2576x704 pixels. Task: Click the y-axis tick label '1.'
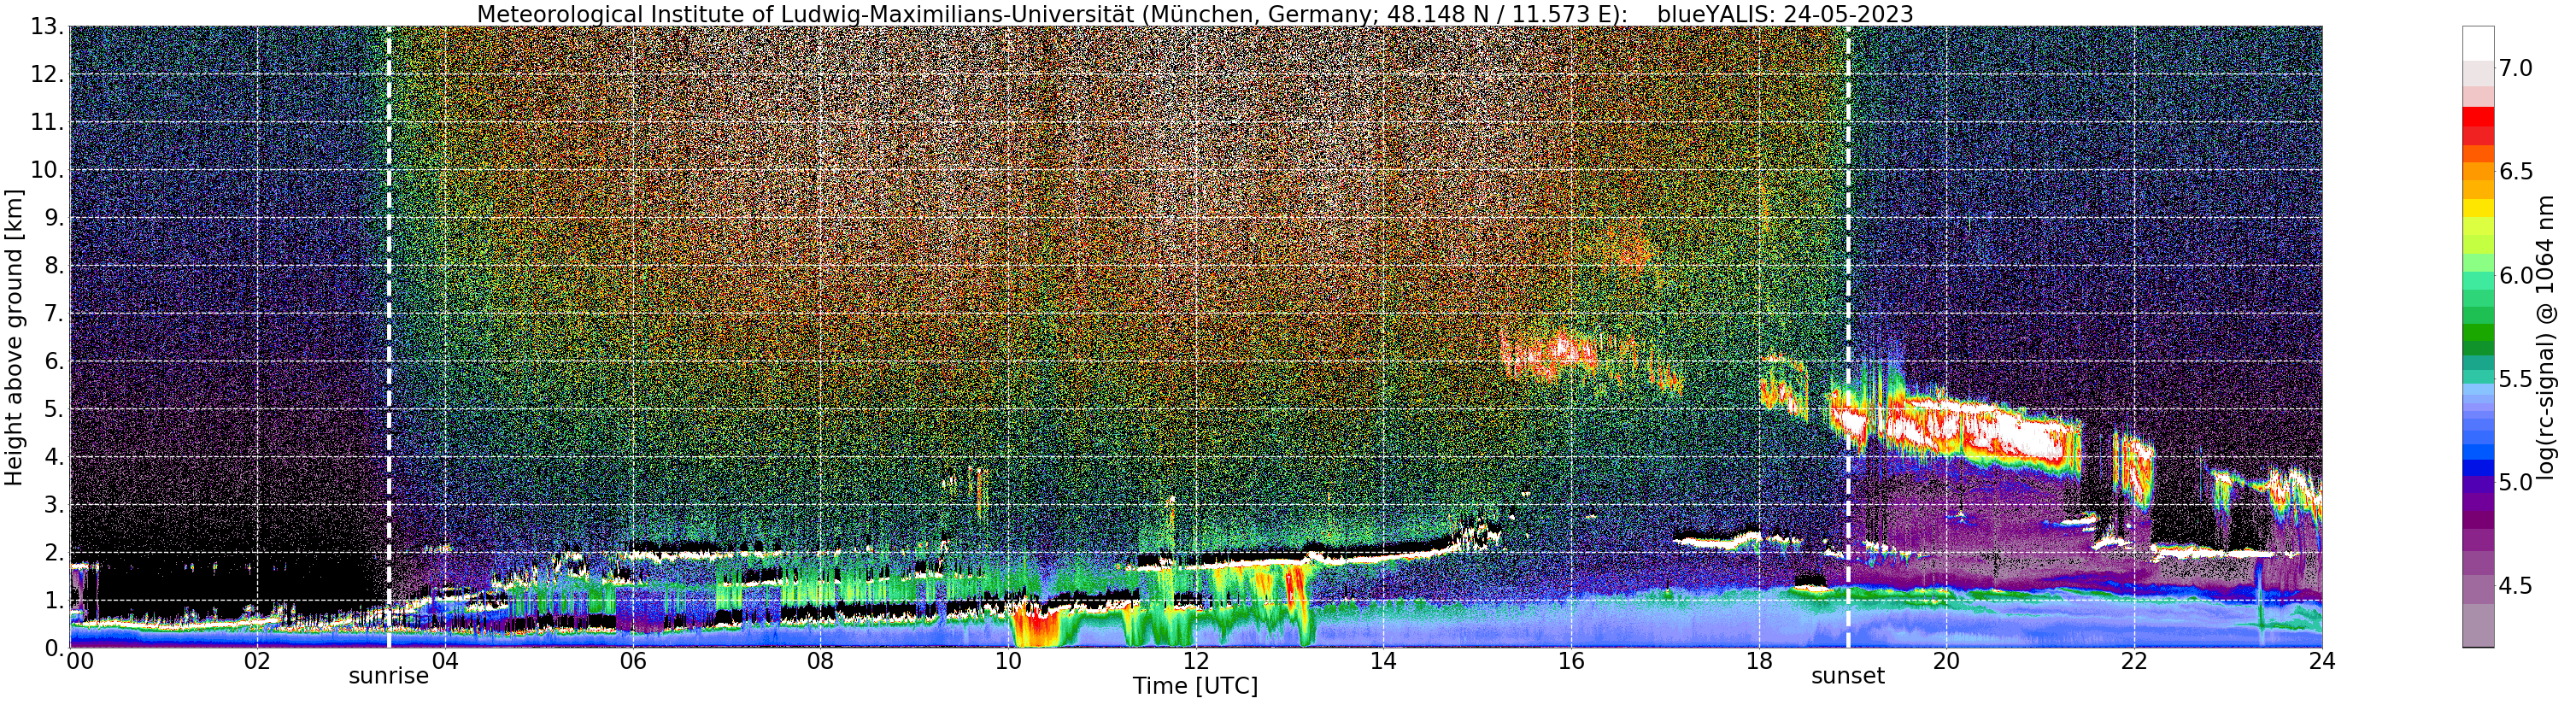point(54,600)
